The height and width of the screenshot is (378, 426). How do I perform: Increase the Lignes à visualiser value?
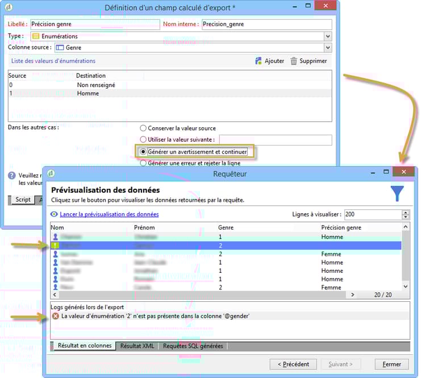[x=406, y=213]
